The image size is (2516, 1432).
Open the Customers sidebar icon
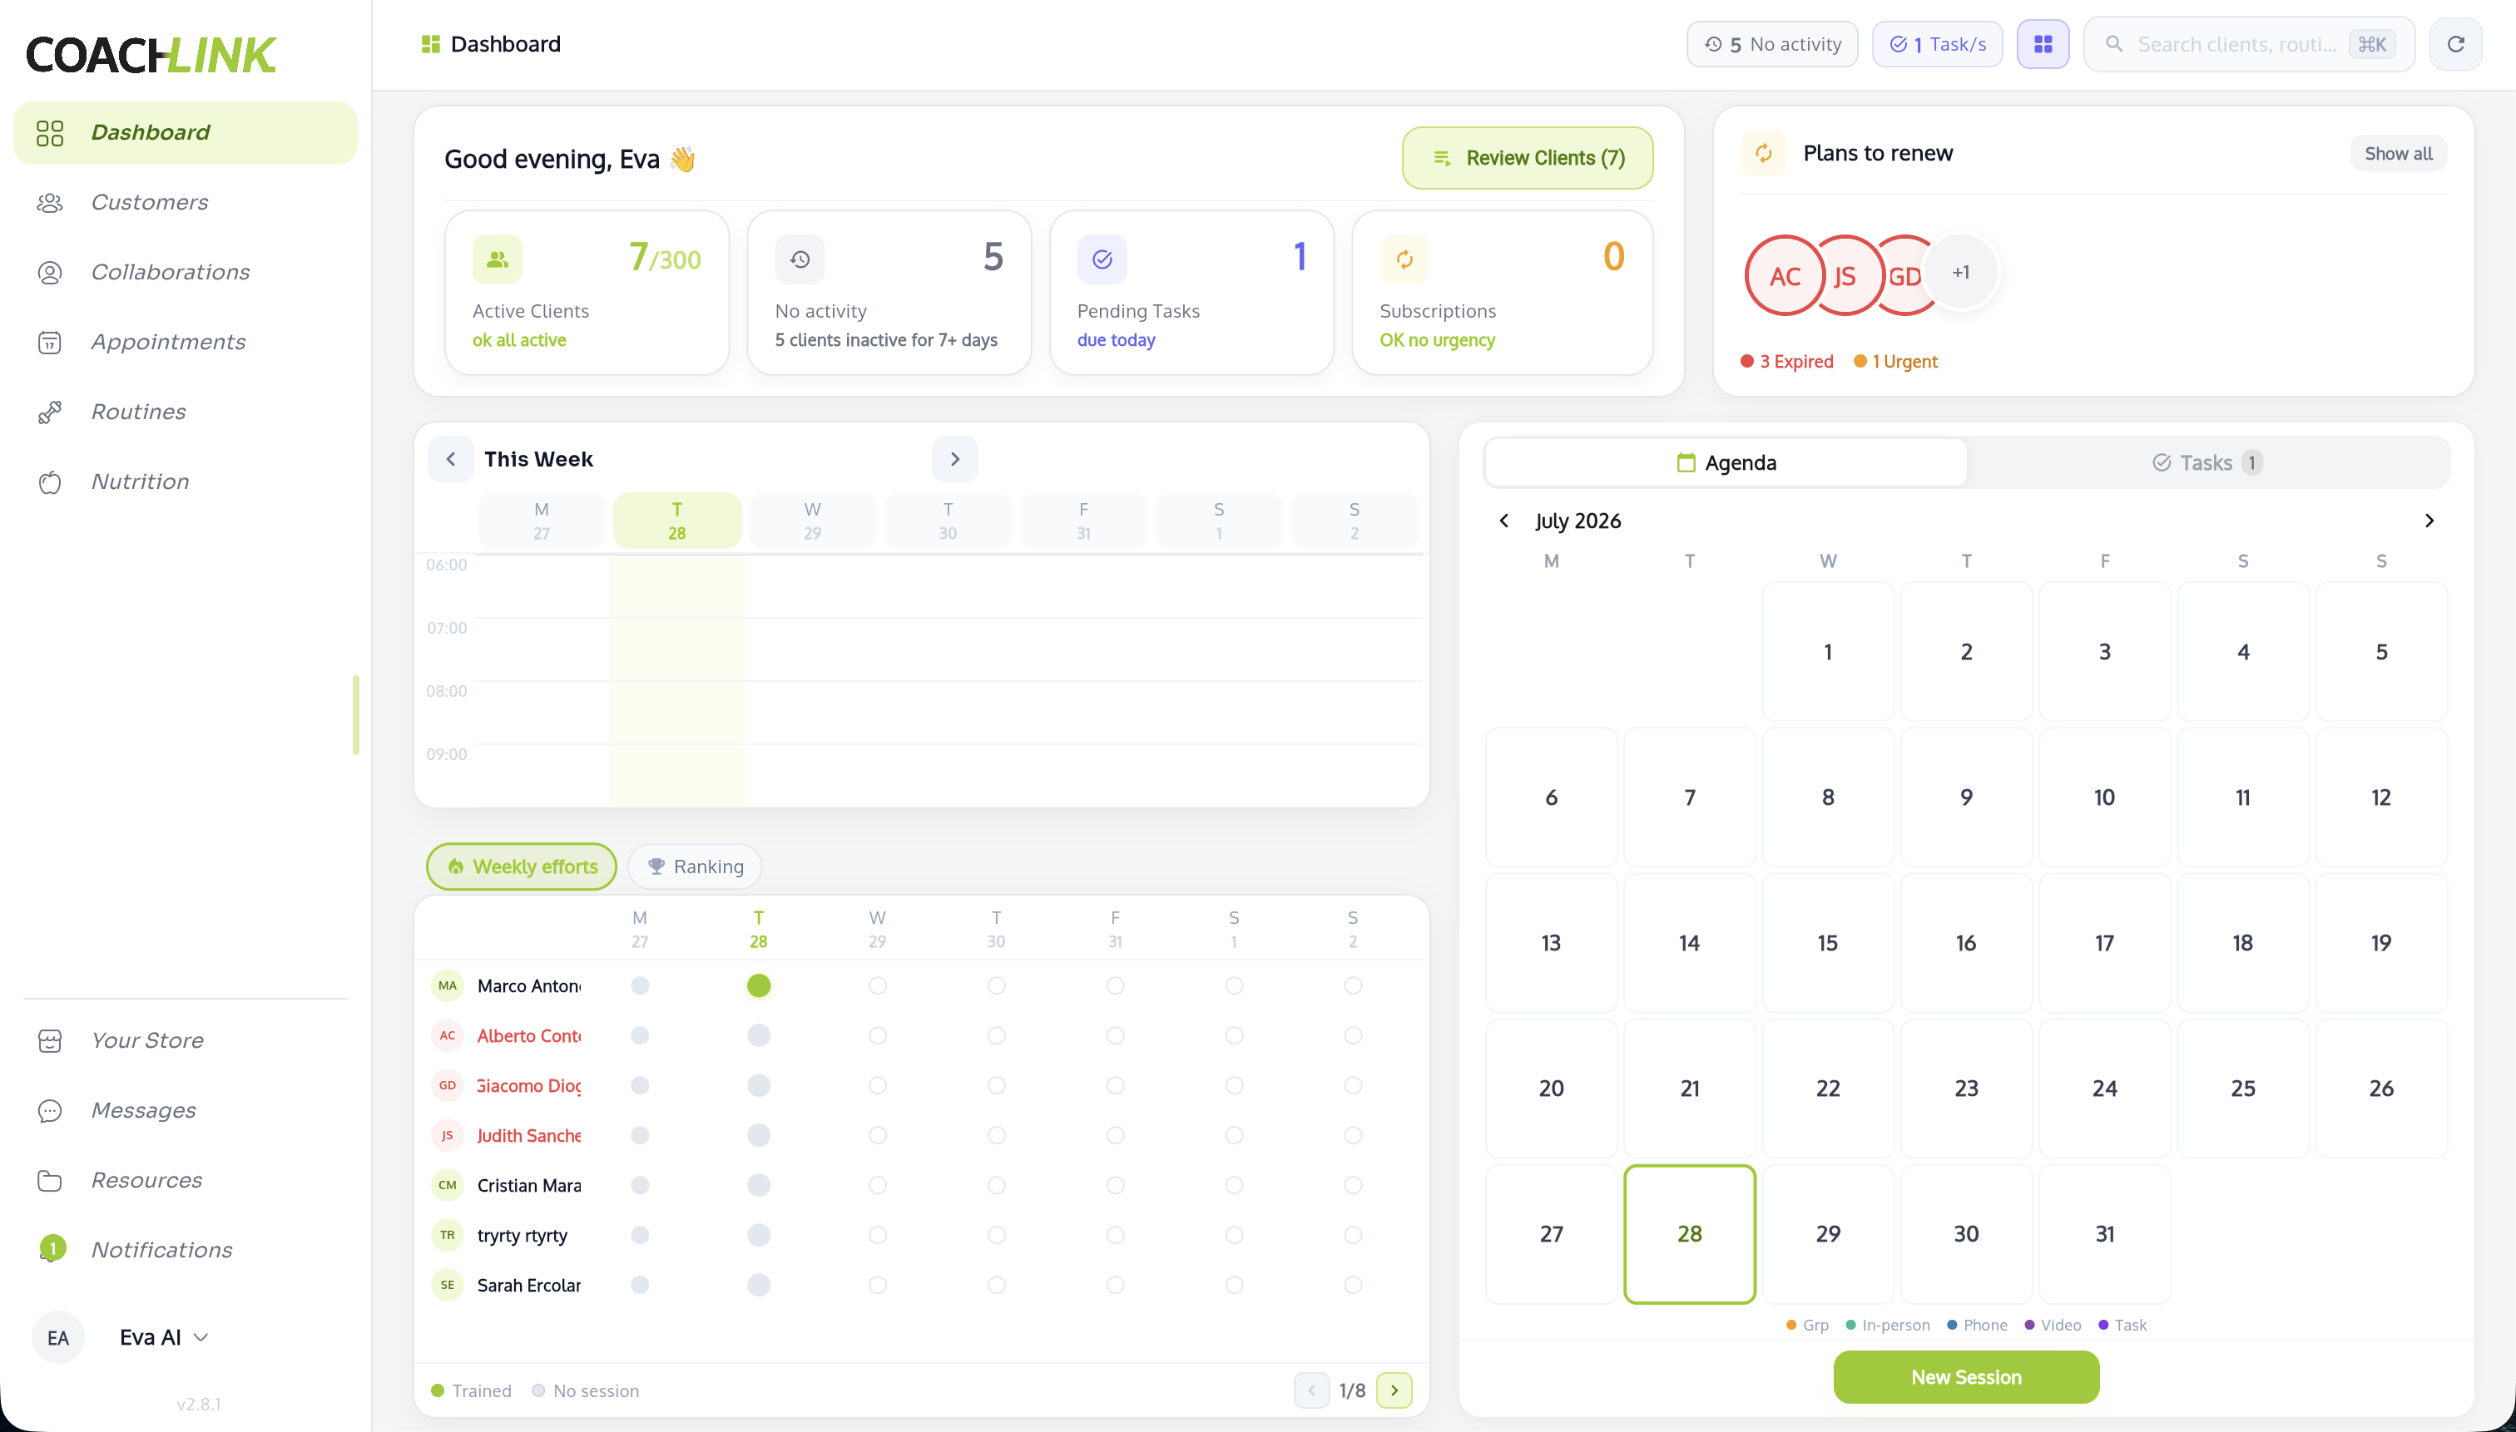point(50,203)
